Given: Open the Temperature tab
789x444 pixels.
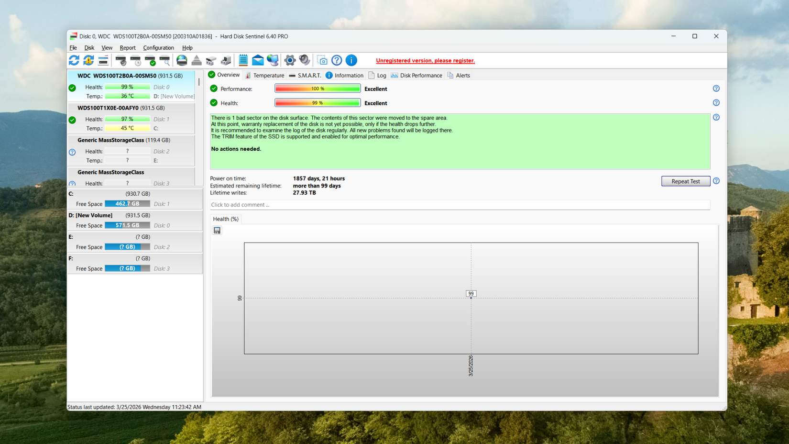Looking at the screenshot, I should [264, 75].
